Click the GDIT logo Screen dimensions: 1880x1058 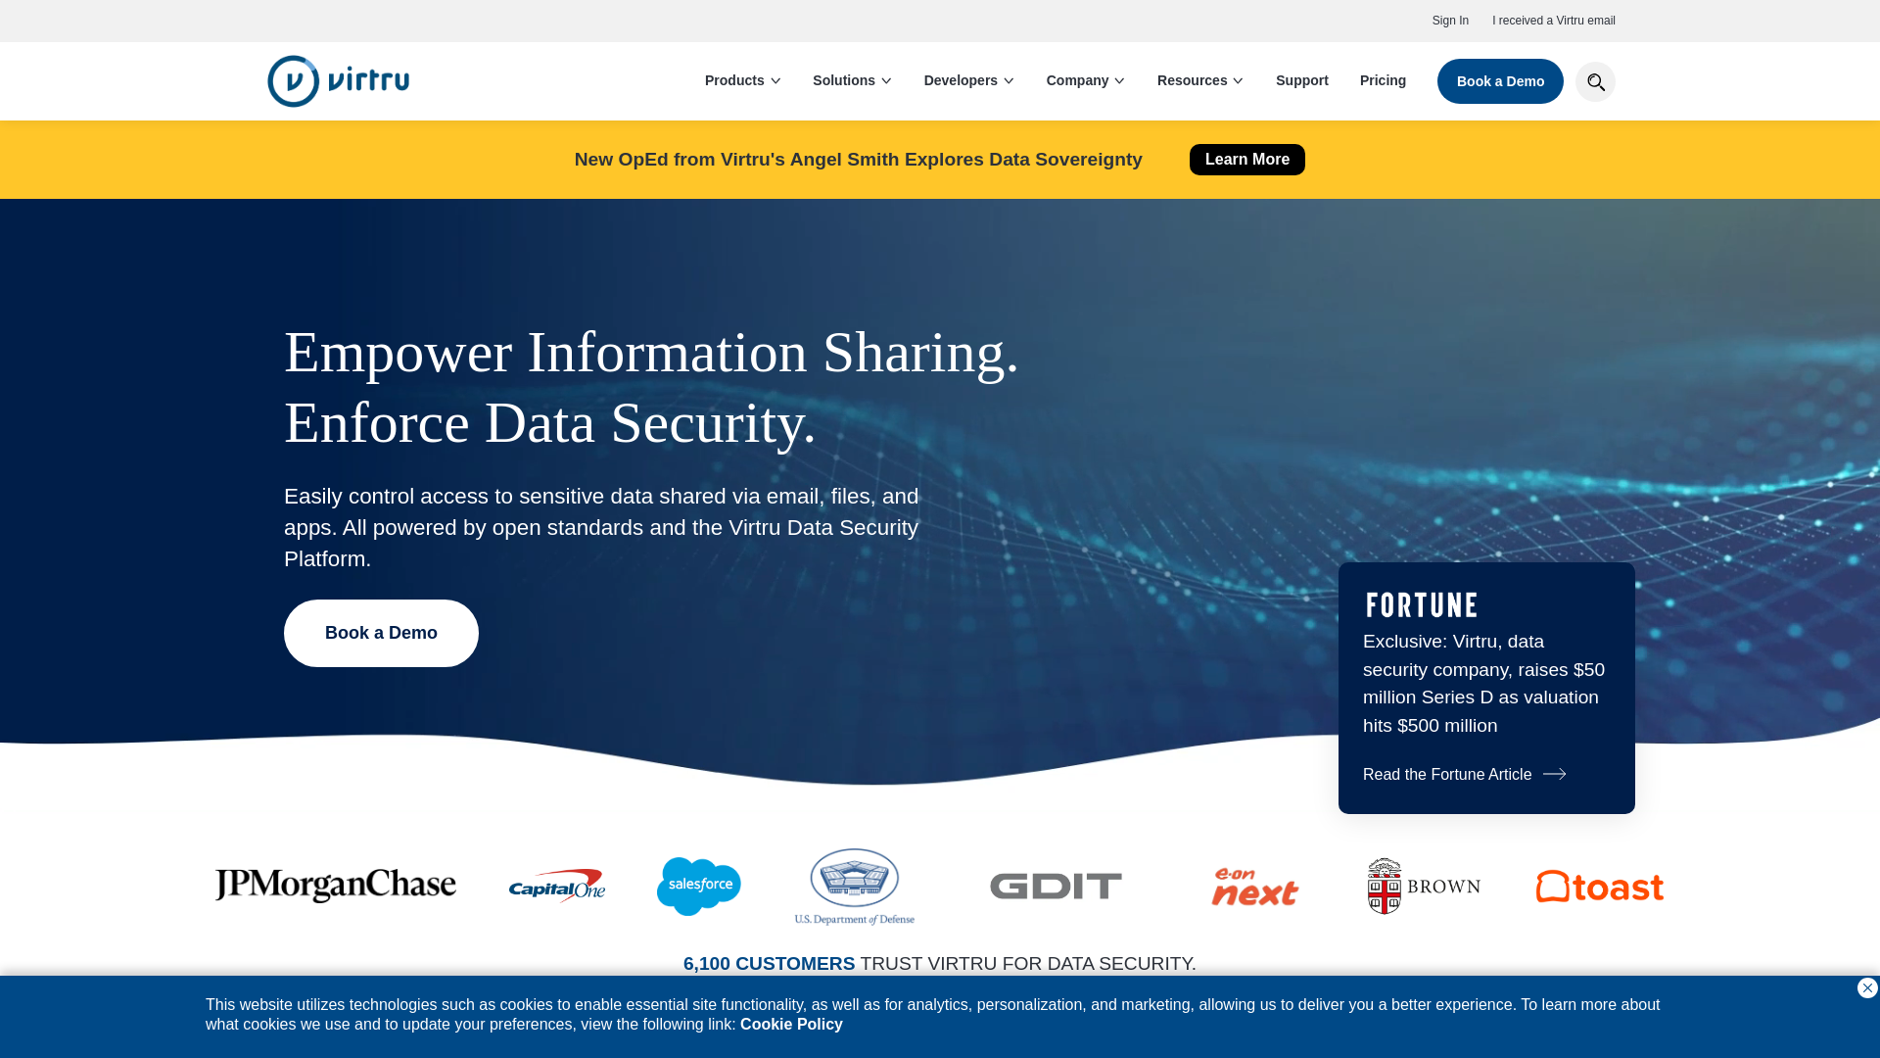pos(1056,887)
